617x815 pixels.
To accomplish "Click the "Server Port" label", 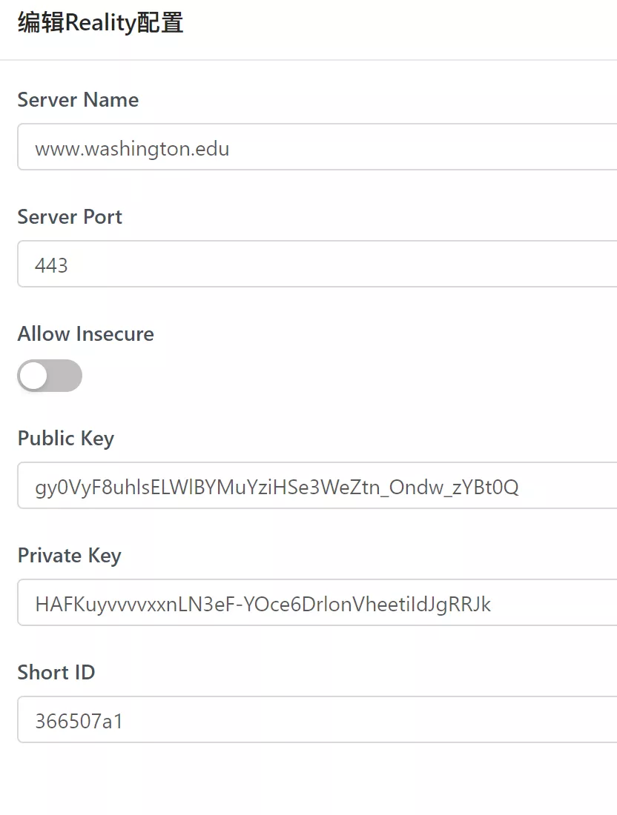I will click(70, 217).
